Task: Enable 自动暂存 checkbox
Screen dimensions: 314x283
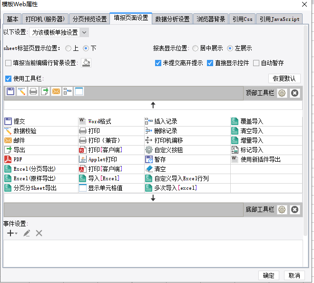Action: 256,63
